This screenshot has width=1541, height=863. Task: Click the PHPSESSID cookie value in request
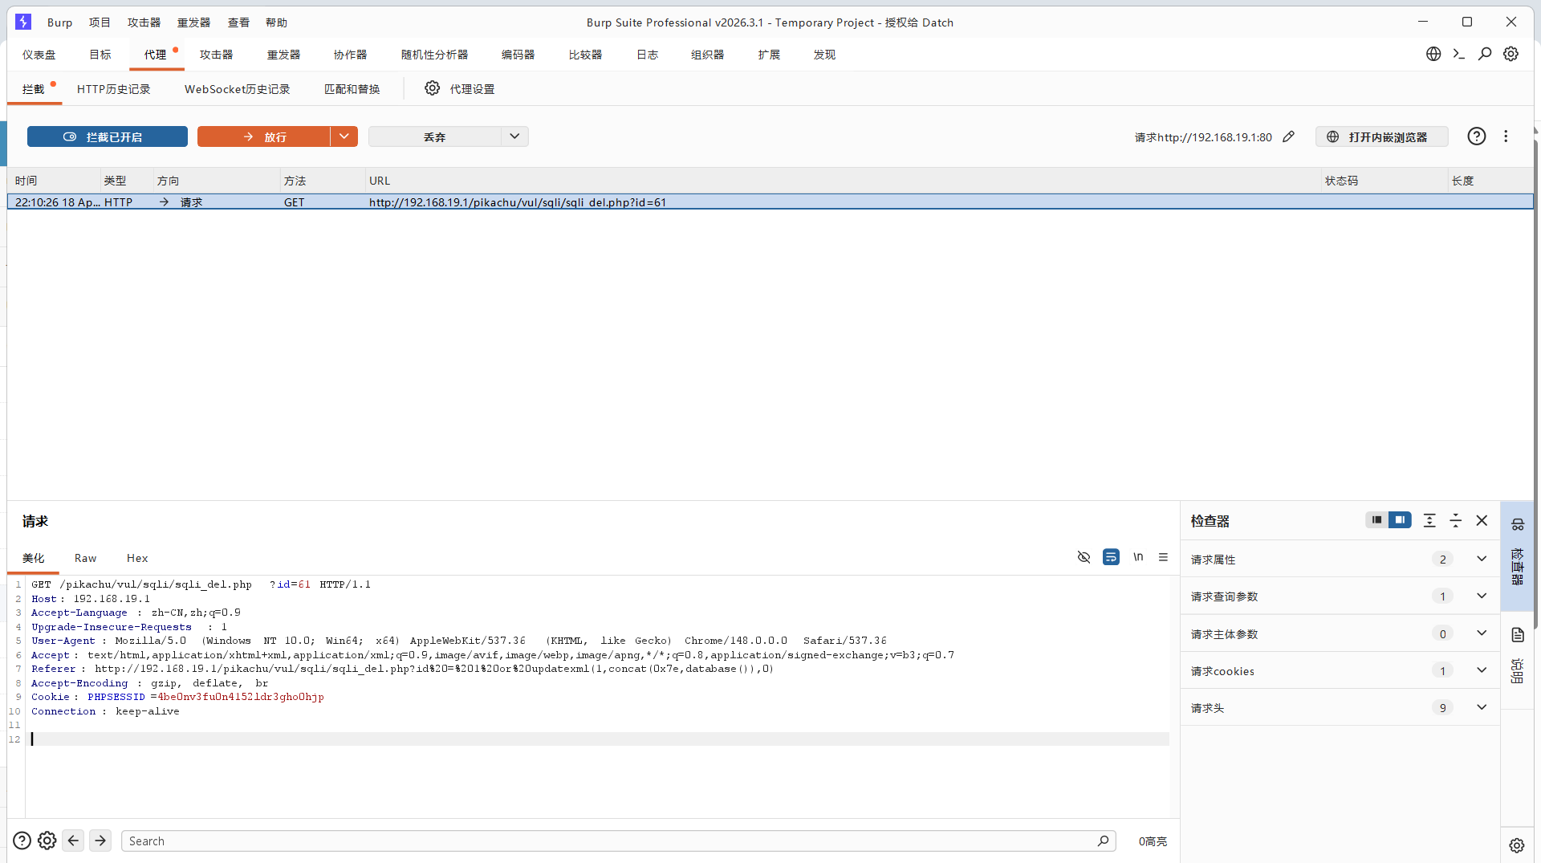[x=240, y=697]
